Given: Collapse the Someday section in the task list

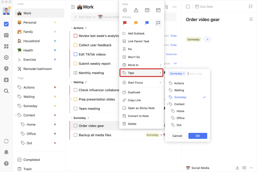Looking at the screenshot, I should (72, 118).
